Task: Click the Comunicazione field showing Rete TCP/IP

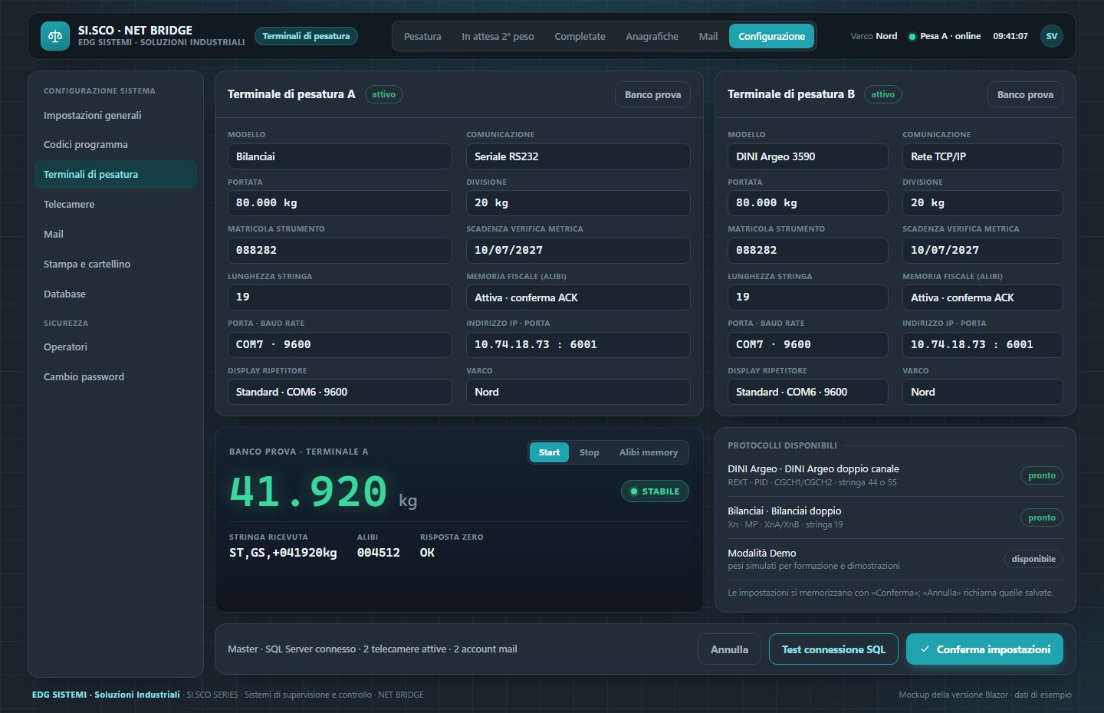Action: coord(983,156)
